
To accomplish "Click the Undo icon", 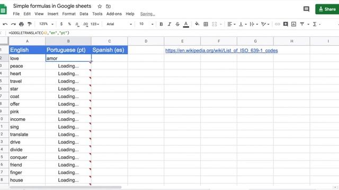I will coord(5,24).
